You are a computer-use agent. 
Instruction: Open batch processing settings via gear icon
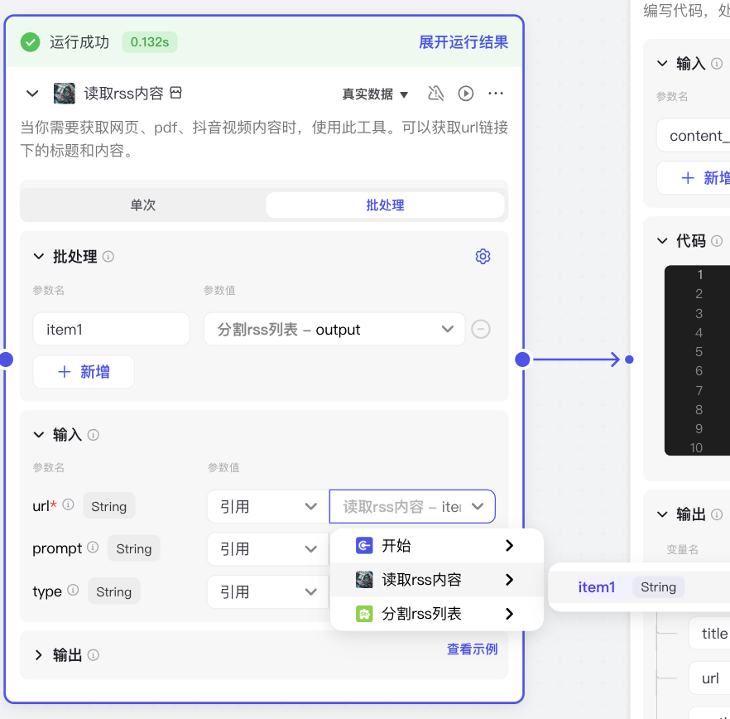point(483,257)
